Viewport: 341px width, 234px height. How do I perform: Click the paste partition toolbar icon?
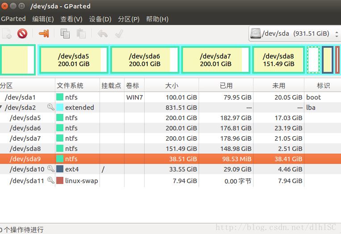81,33
